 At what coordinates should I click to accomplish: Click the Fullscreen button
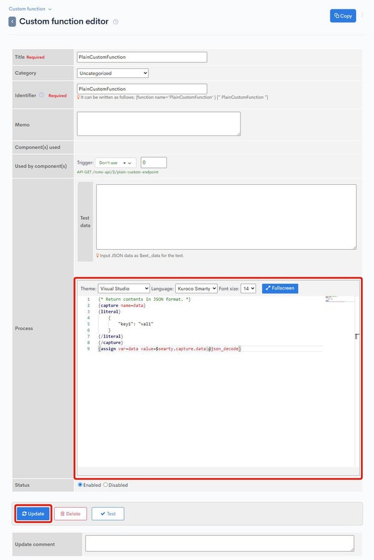pos(280,288)
